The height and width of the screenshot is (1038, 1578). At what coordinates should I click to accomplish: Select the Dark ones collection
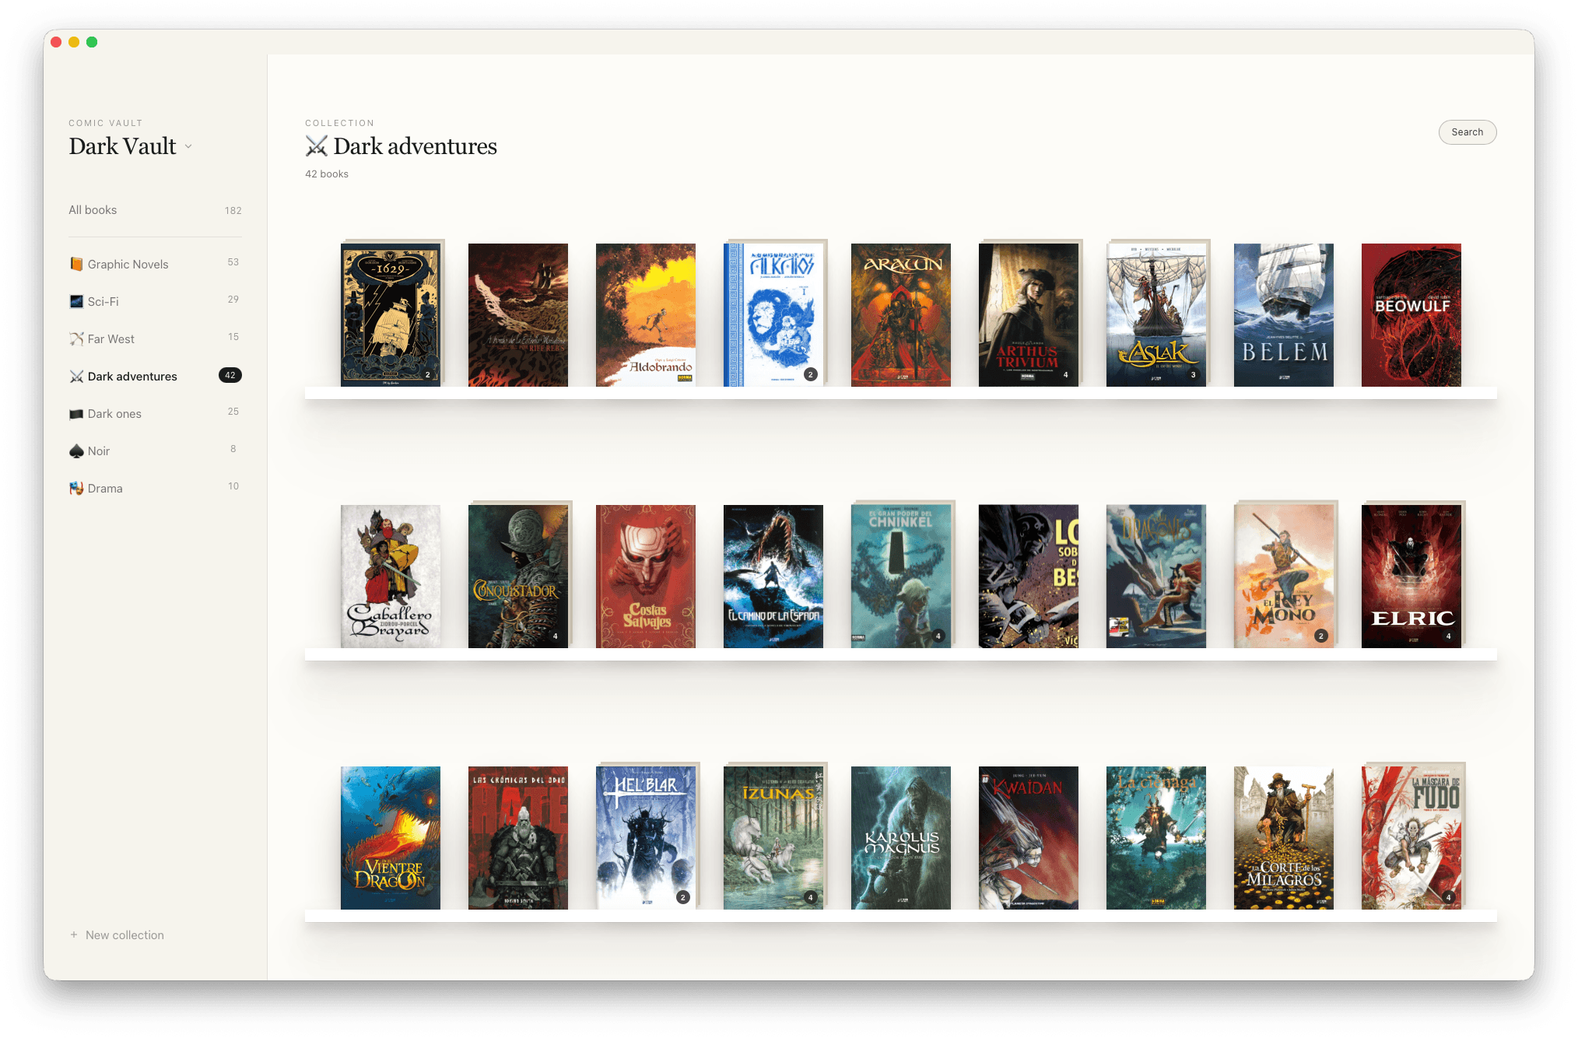[155, 414]
